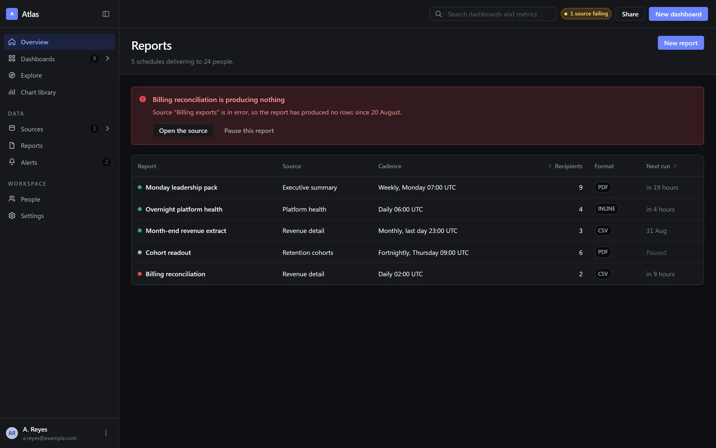Sort by the Recipients column
Viewport: 716px width, 448px height.
pos(566,166)
